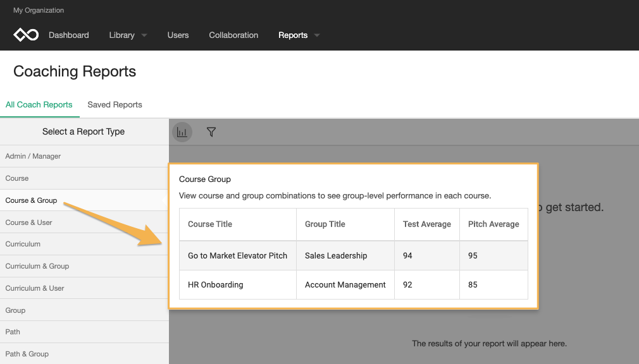Click the infinity logo icon
Viewport: 639px width, 364px height.
pos(26,35)
